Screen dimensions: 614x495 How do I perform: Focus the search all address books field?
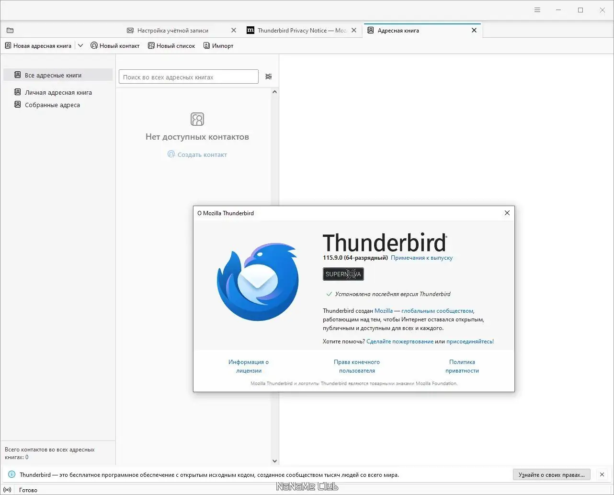point(189,77)
